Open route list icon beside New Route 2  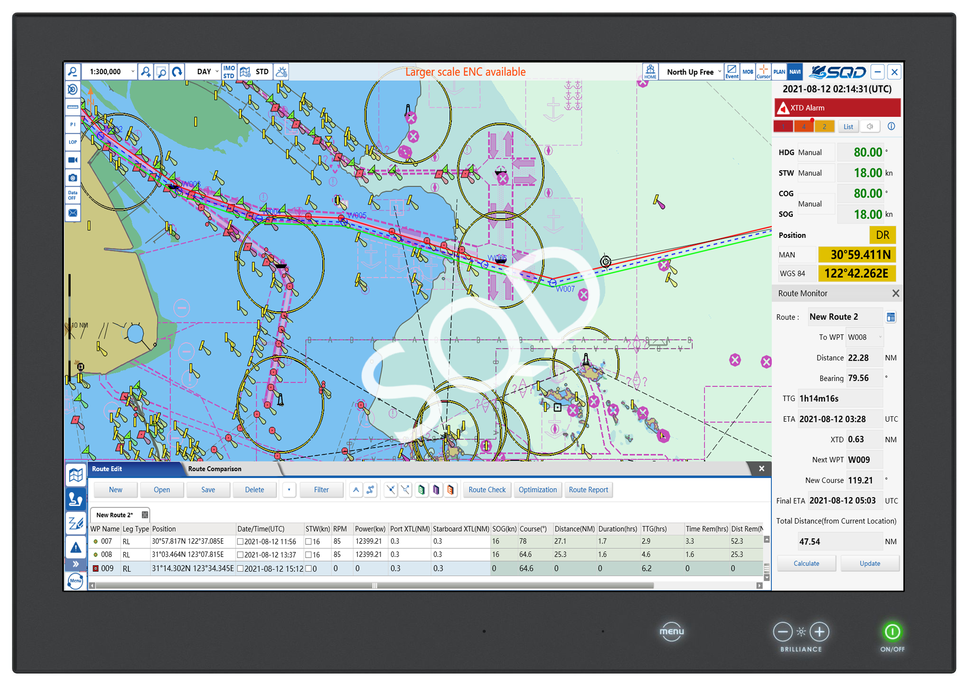(x=891, y=317)
